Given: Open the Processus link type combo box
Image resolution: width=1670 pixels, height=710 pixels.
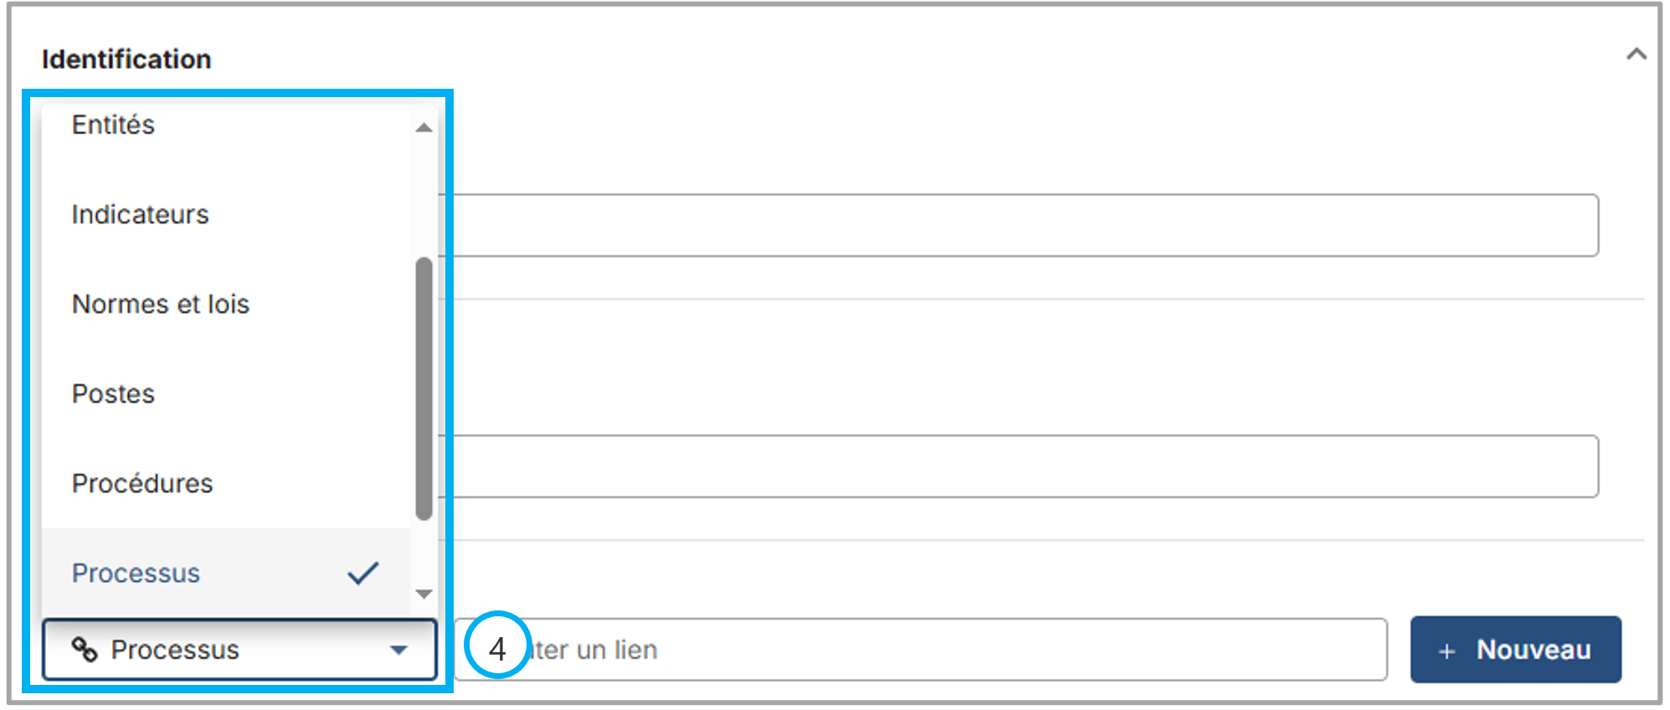Looking at the screenshot, I should pos(239,650).
